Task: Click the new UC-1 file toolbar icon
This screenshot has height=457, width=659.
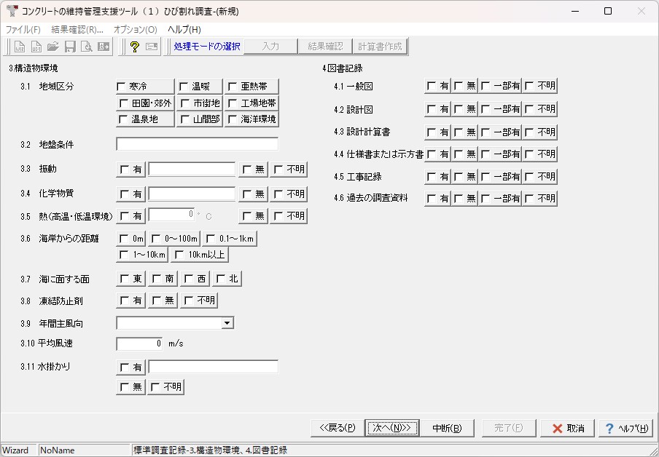Action: pos(36,47)
